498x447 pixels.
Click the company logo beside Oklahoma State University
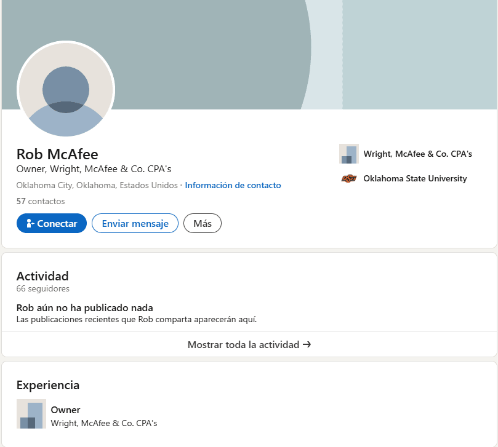tap(348, 154)
